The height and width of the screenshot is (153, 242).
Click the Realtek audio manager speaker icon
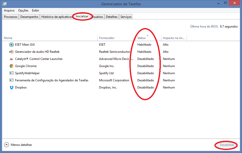pyautogui.click(x=11, y=52)
